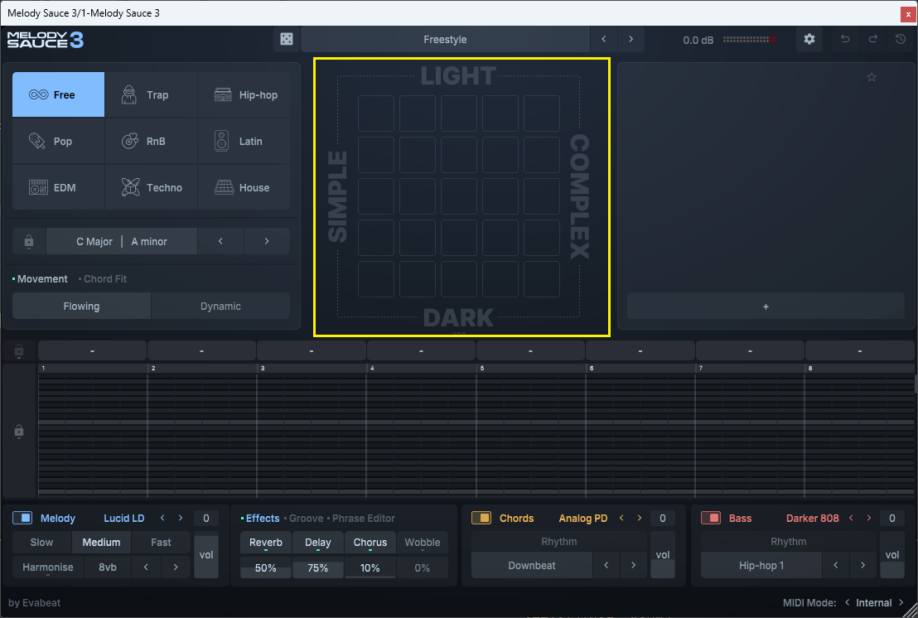This screenshot has width=918, height=618.
Task: Open settings with the gear icon
Action: coord(809,40)
